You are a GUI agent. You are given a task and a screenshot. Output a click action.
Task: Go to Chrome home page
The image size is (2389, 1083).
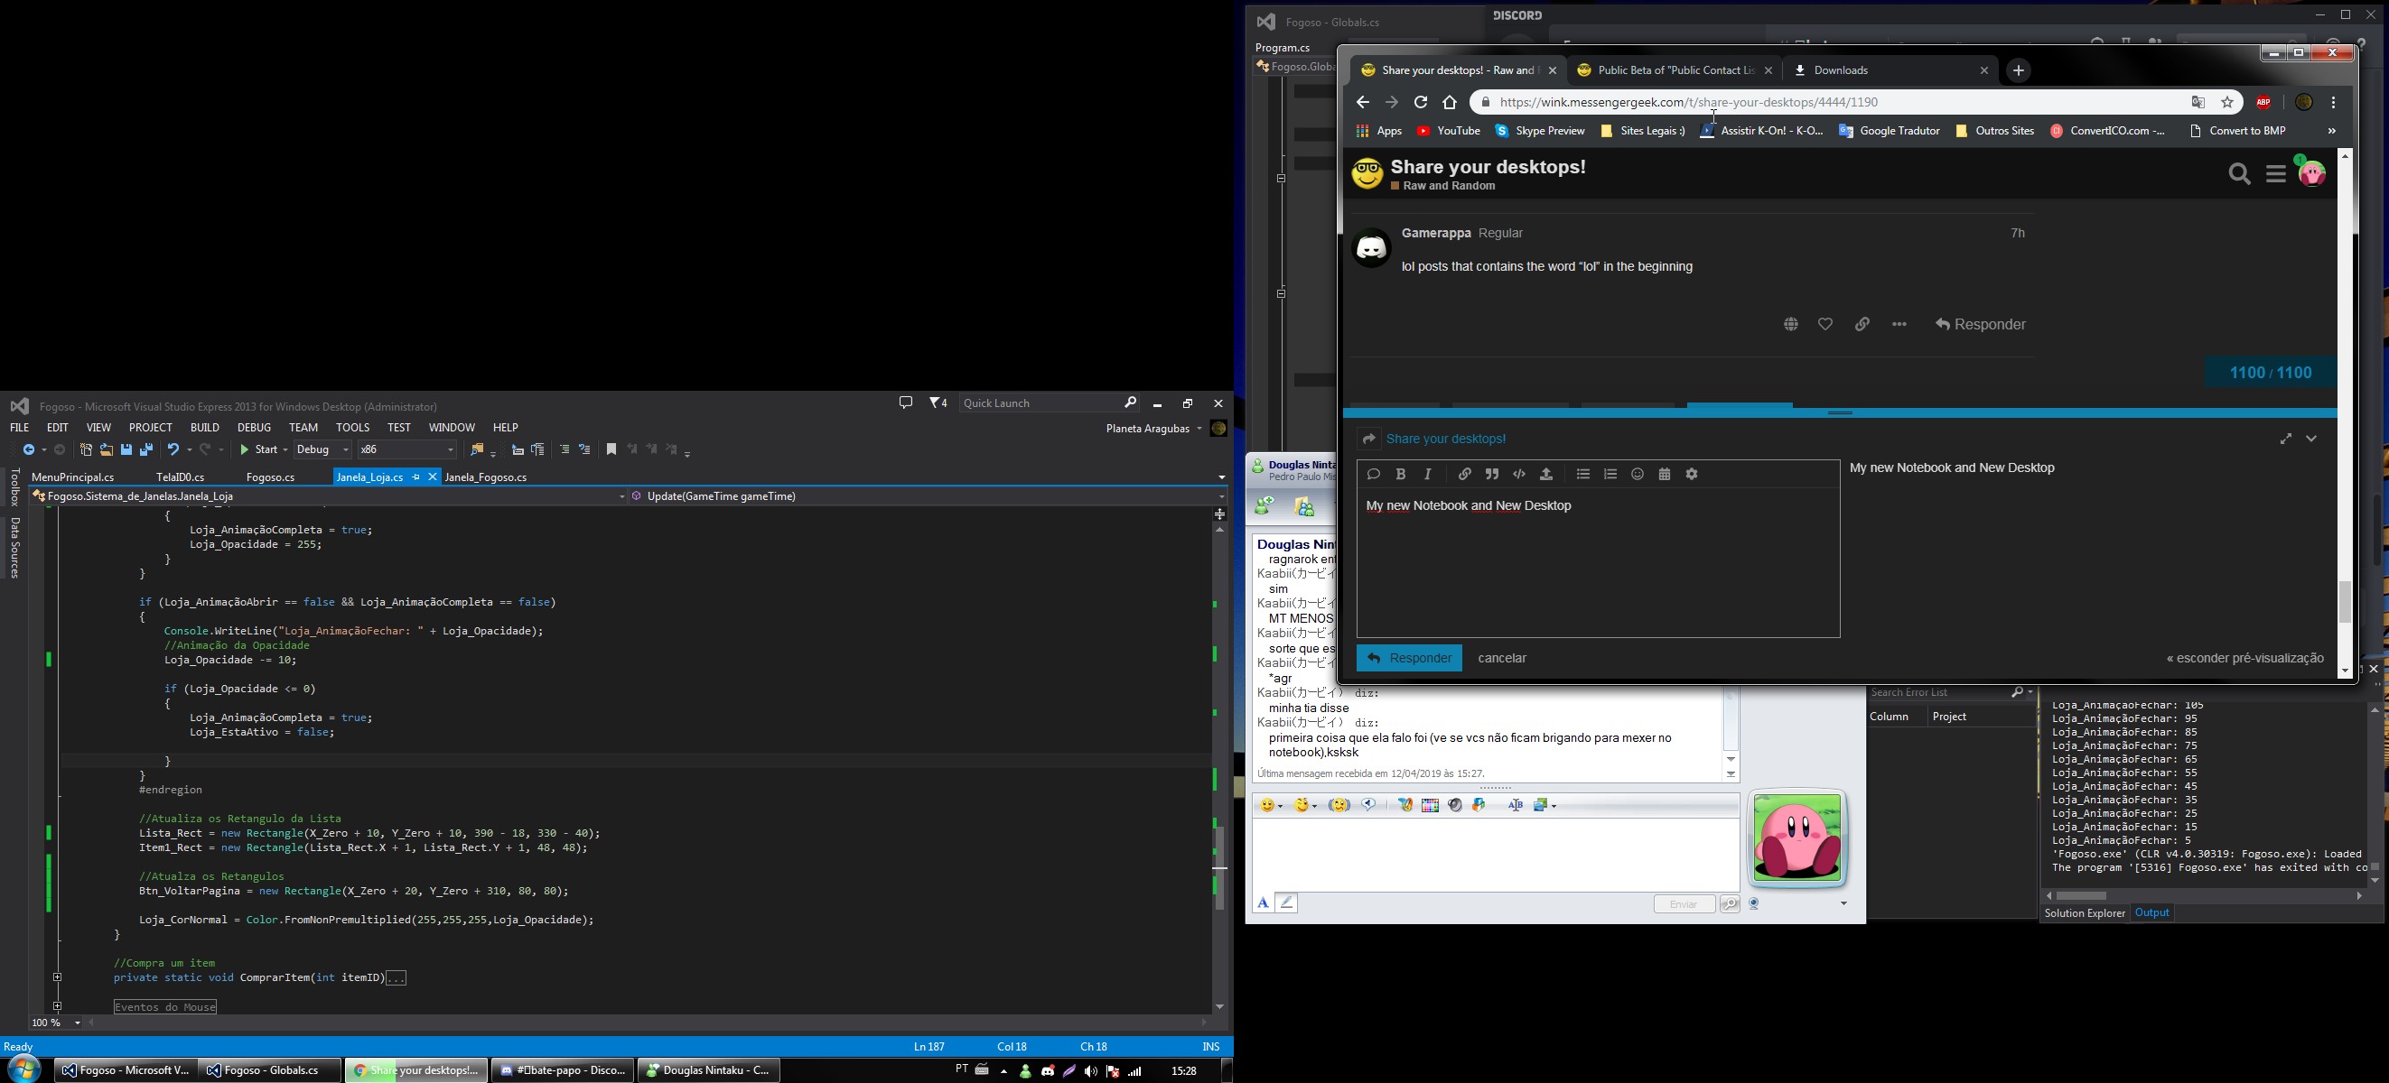pyautogui.click(x=1450, y=102)
